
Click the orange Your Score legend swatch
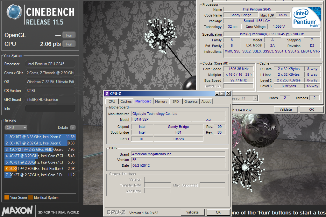tap(7, 198)
